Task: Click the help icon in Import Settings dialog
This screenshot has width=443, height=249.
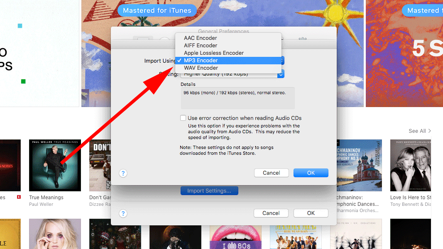Action: 123,173
